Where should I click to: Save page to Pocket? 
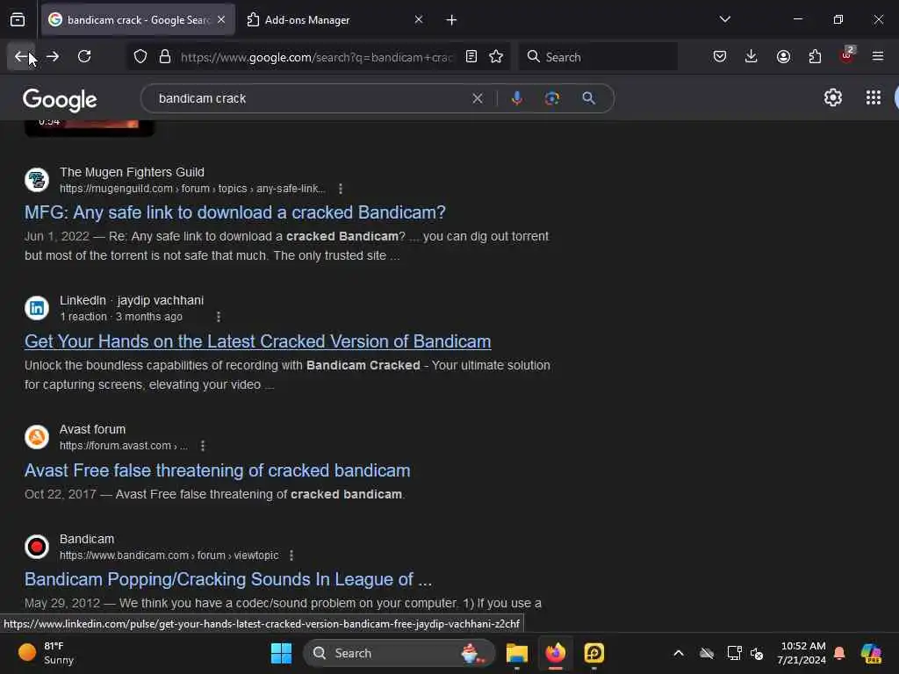coord(720,56)
